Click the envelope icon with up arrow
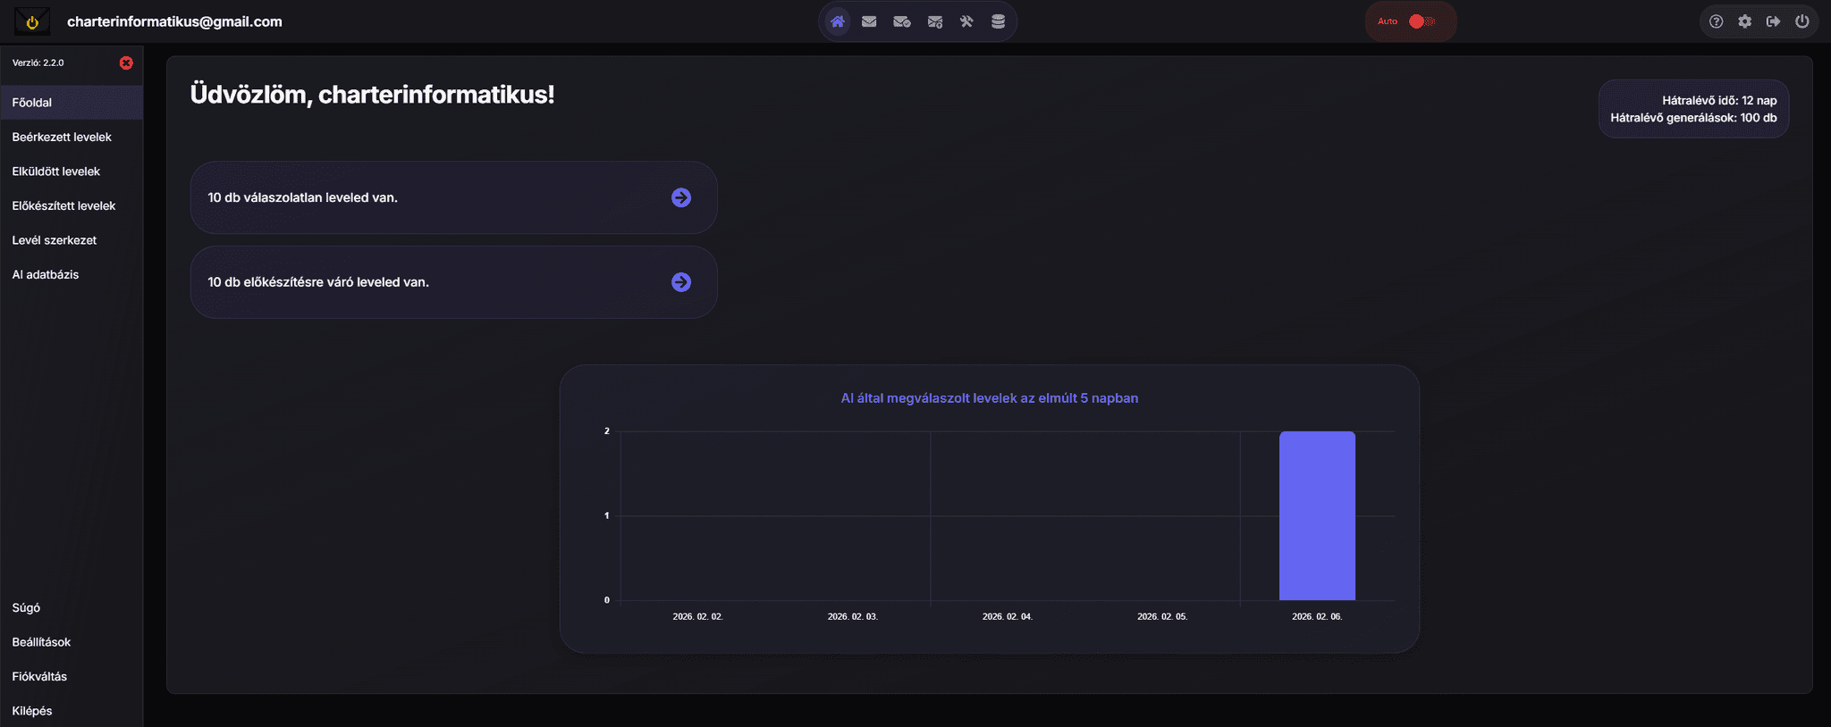The height and width of the screenshot is (727, 1831). coord(934,21)
